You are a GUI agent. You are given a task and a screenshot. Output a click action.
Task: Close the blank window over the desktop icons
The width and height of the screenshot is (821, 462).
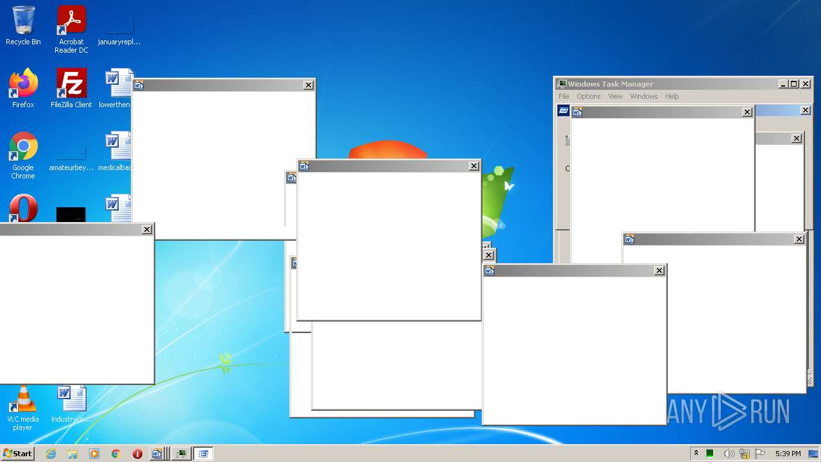pyautogui.click(x=309, y=85)
